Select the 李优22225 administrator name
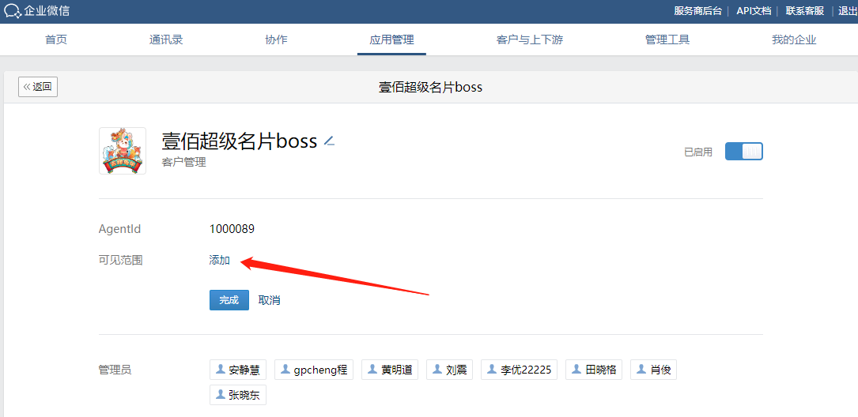This screenshot has height=417, width=858. point(526,370)
